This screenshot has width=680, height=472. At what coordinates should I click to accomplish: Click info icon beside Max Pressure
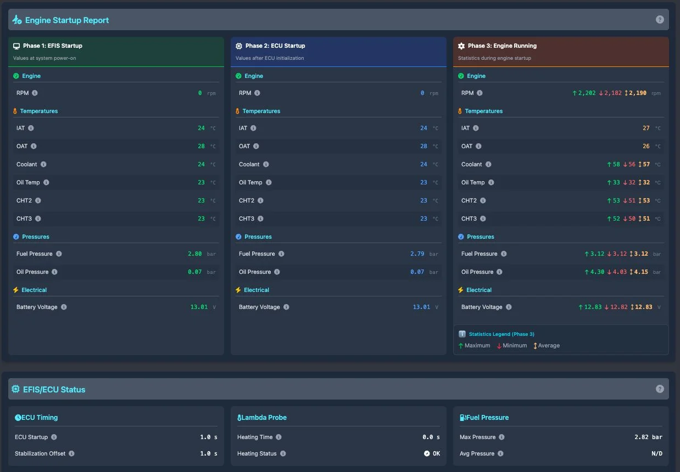click(x=501, y=437)
